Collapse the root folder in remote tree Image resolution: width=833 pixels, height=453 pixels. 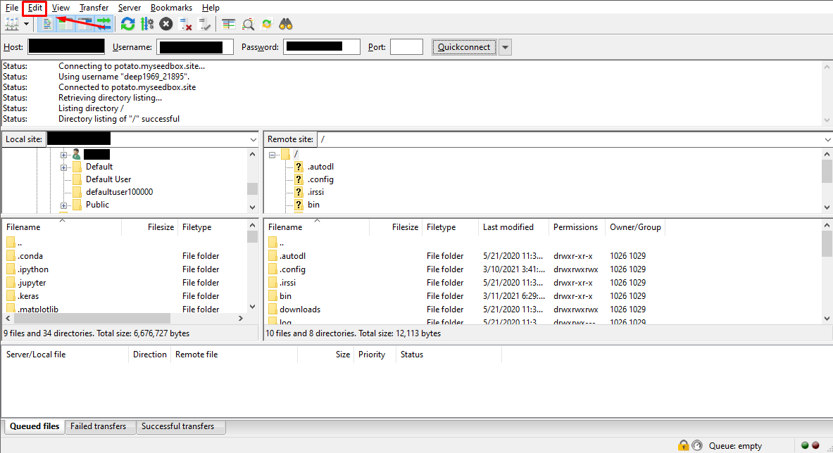tap(272, 153)
